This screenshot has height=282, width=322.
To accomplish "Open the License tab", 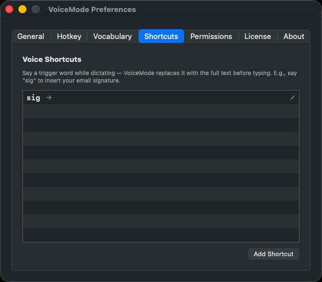I will (258, 36).
